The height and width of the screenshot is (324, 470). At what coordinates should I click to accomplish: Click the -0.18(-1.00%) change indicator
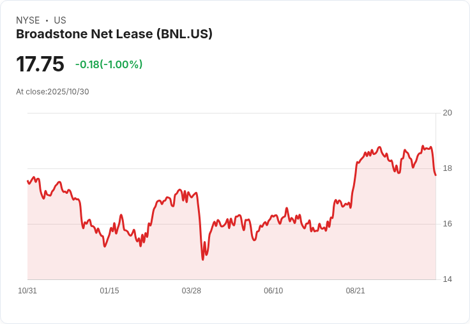pos(109,64)
